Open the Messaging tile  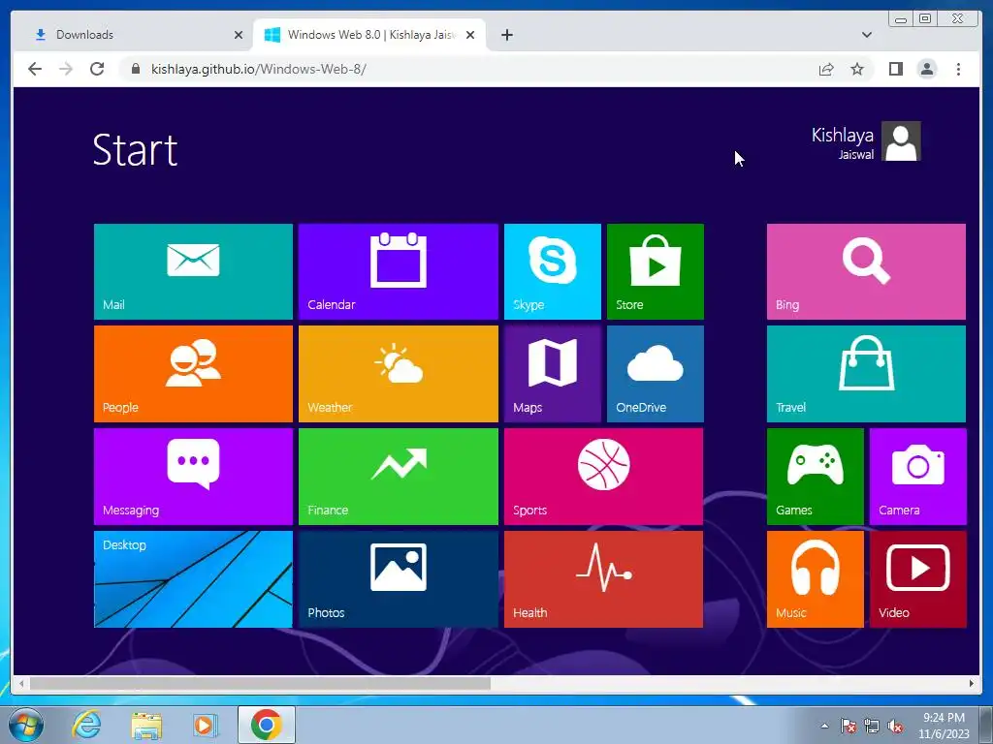pos(193,477)
